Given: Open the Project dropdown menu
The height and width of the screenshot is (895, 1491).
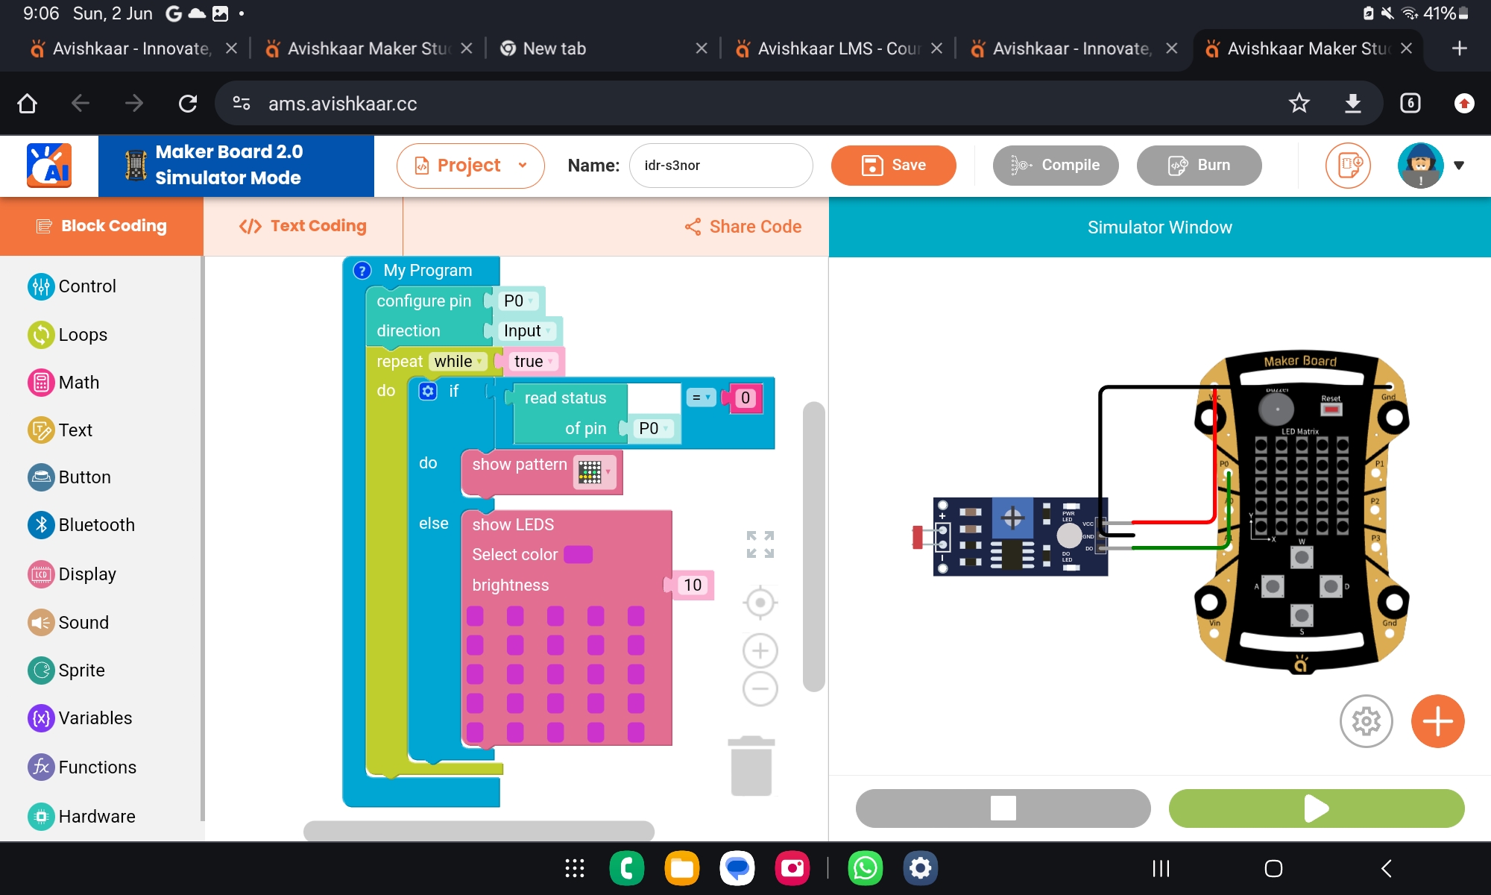Looking at the screenshot, I should 470,165.
